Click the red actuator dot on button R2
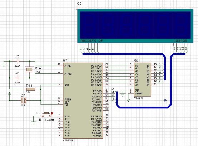This screenshot has width=198, height=146. tap(52, 113)
